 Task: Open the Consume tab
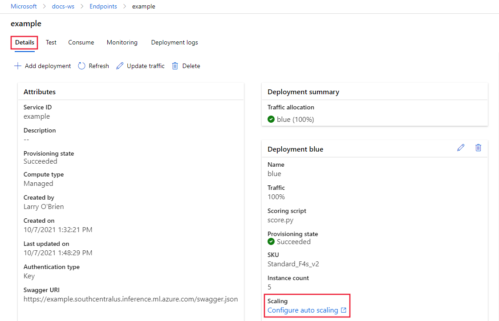(x=81, y=42)
